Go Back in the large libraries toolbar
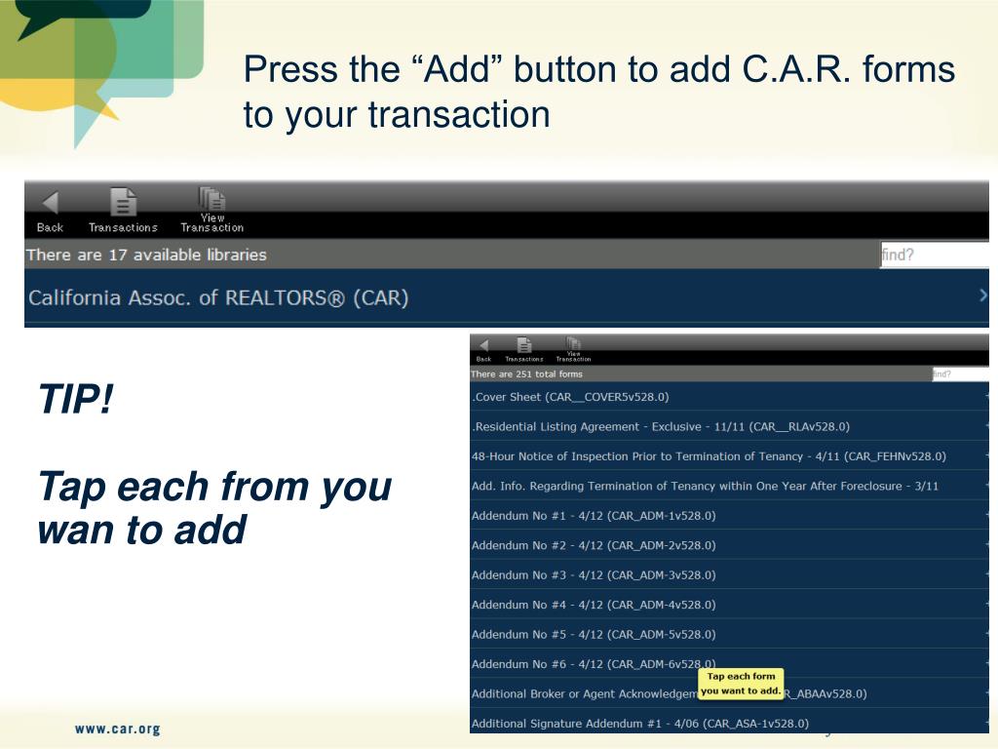The height and width of the screenshot is (749, 998). (50, 212)
